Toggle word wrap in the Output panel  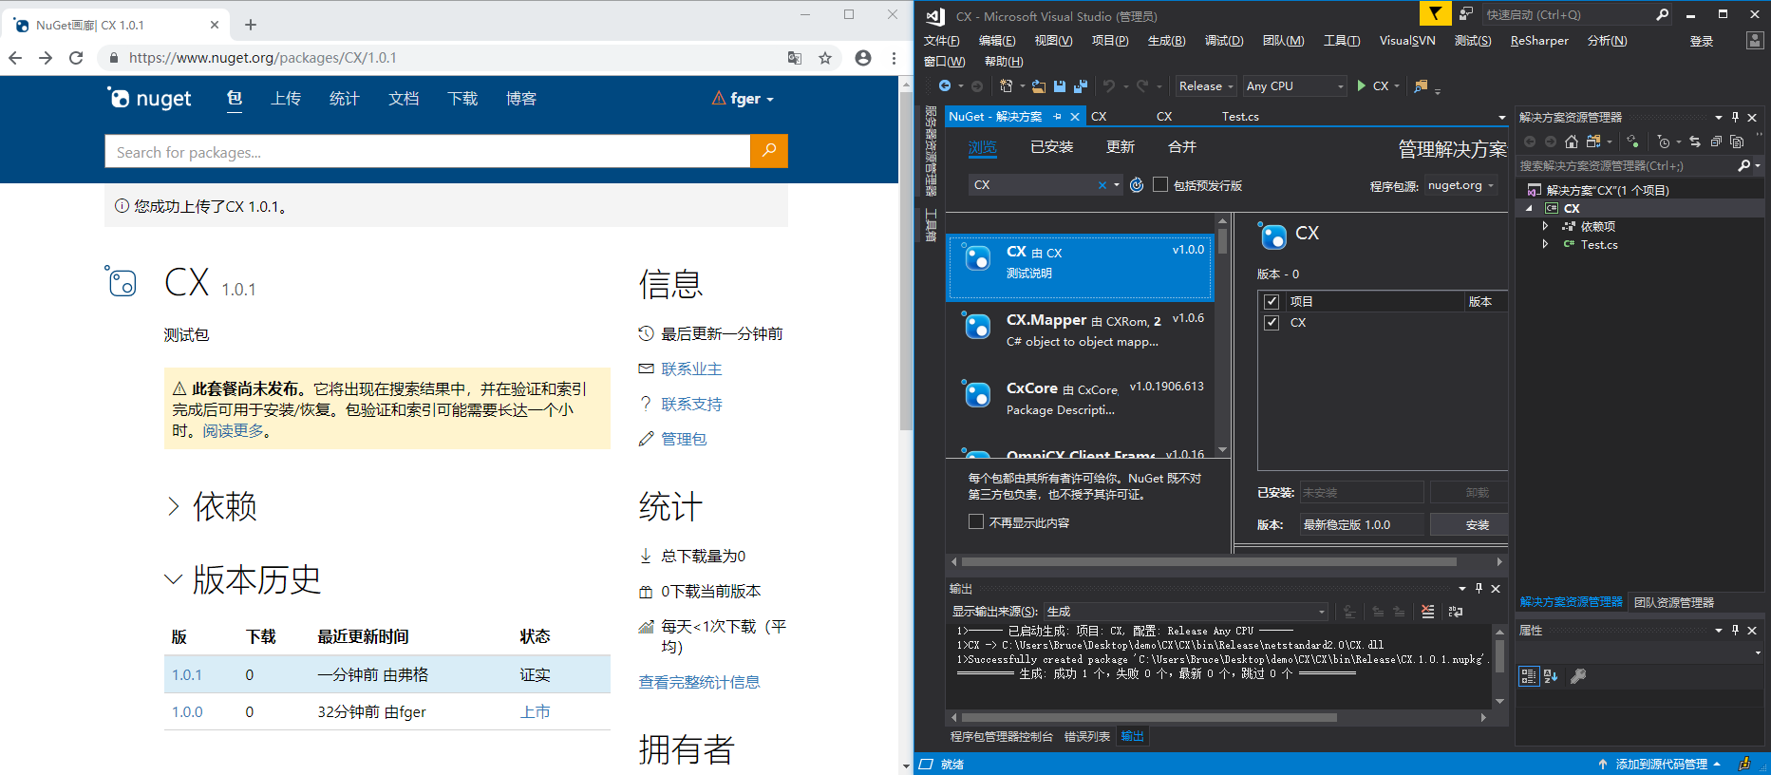coord(1456,612)
